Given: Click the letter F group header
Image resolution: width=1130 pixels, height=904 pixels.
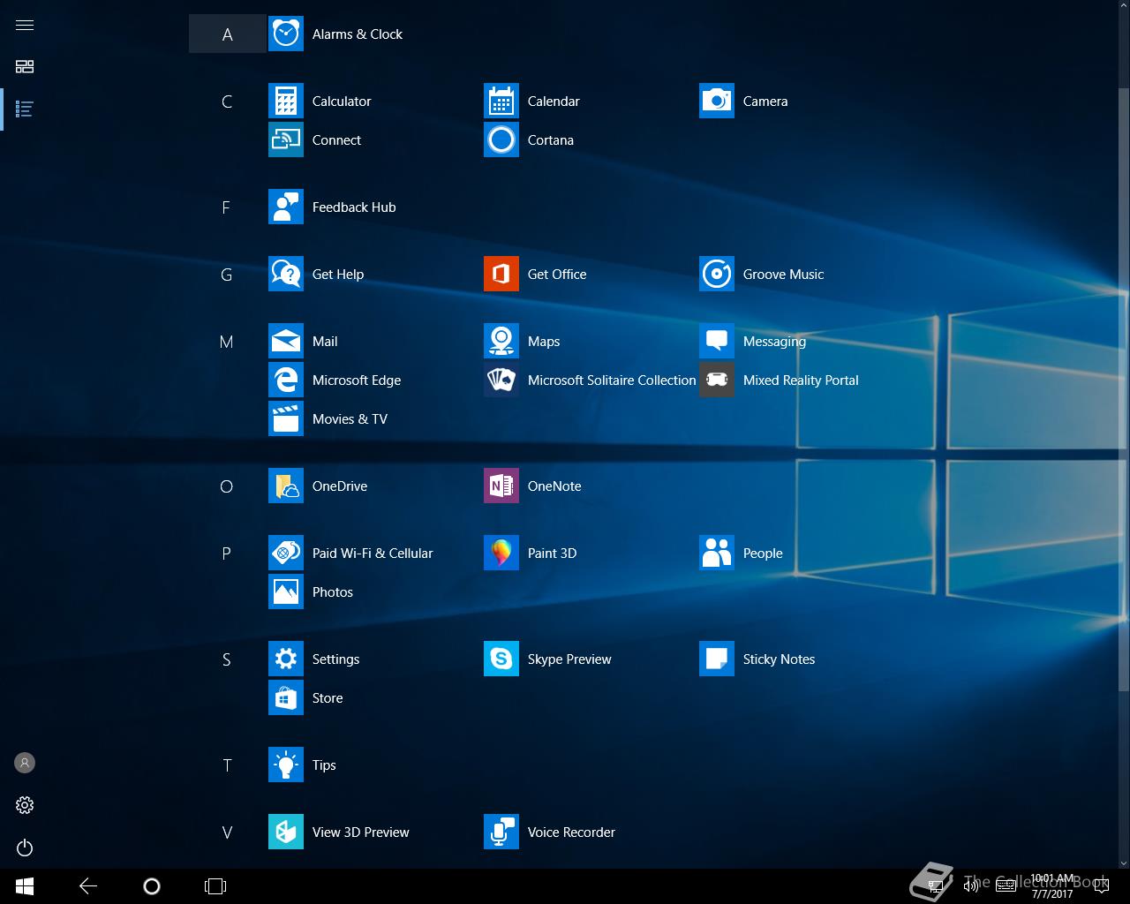Looking at the screenshot, I should point(227,207).
